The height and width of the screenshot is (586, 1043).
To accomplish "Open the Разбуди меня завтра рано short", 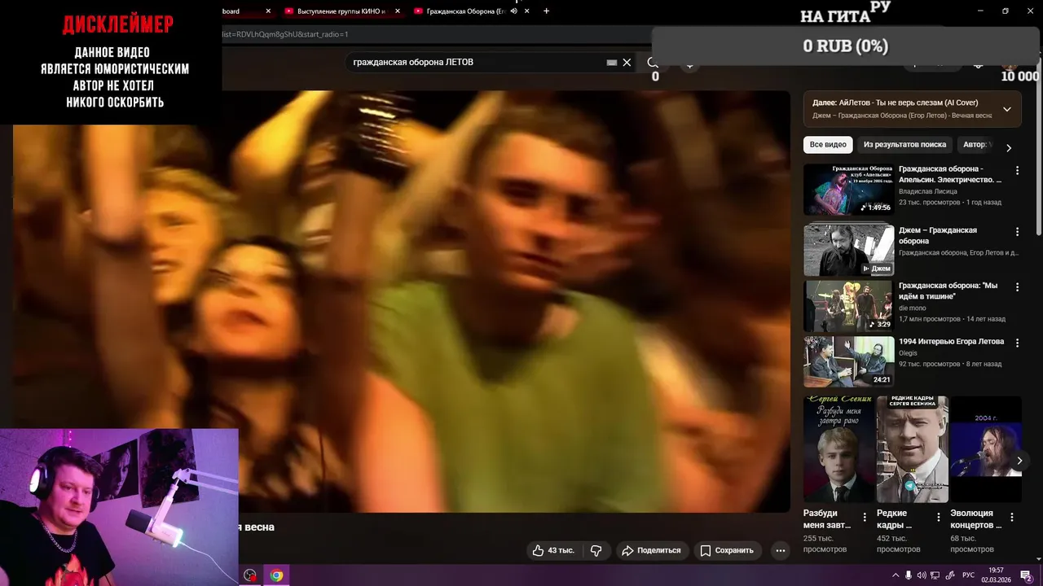I will click(838, 449).
